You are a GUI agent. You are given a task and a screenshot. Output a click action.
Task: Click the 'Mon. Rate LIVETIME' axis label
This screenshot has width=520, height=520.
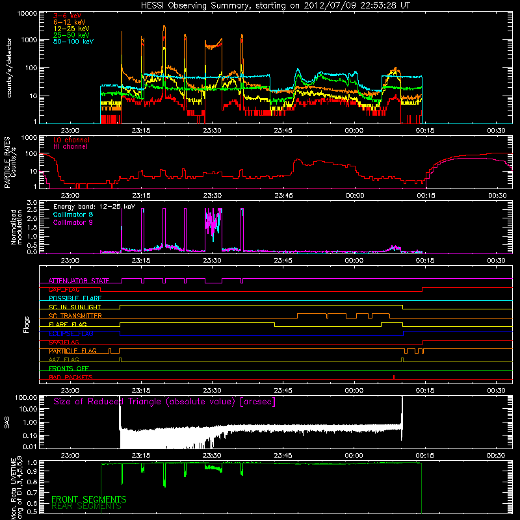13,489
